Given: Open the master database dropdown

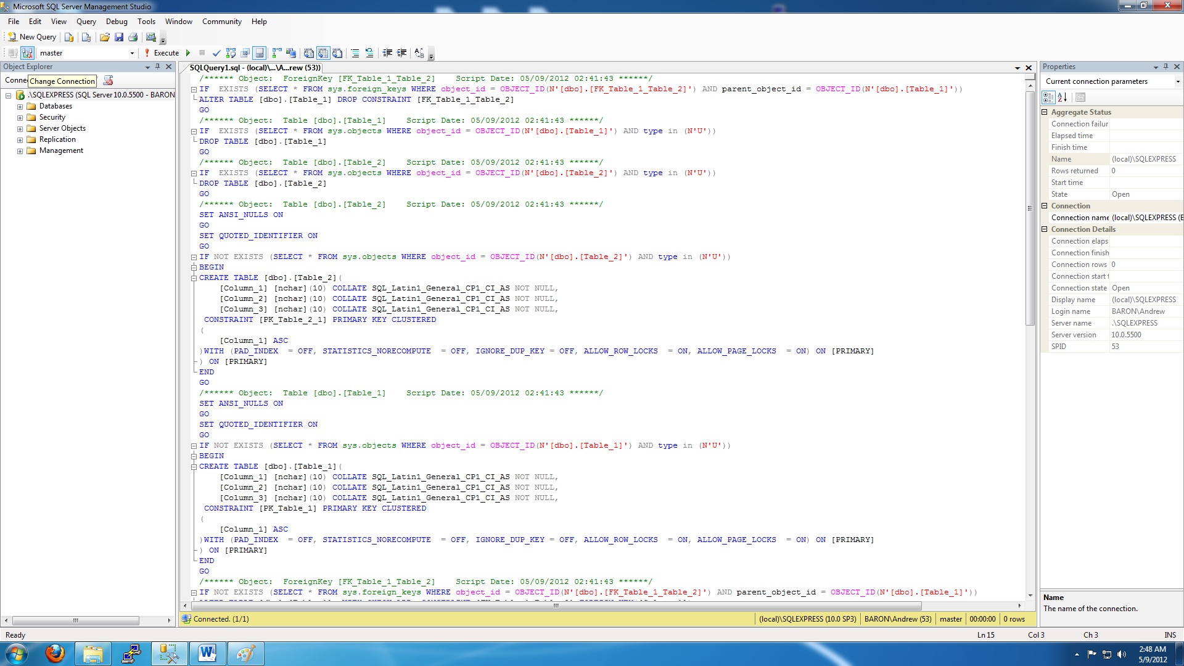Looking at the screenshot, I should [132, 53].
